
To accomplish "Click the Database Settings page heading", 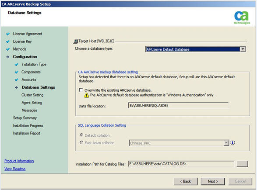I will tap(25, 13).
